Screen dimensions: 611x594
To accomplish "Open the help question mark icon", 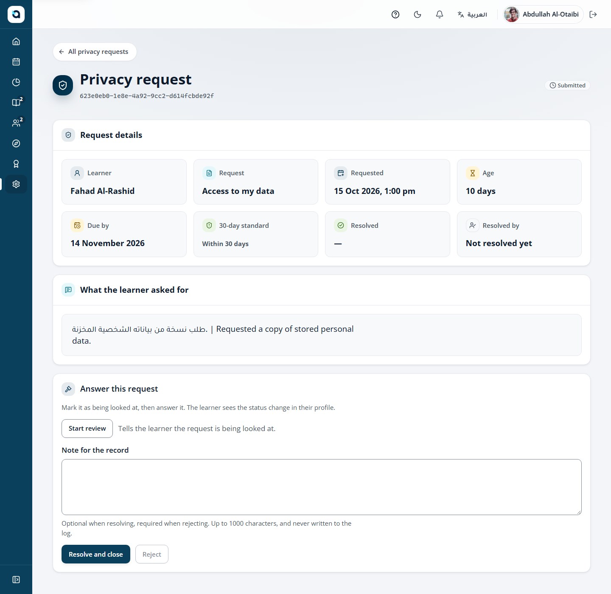I will pyautogui.click(x=395, y=14).
